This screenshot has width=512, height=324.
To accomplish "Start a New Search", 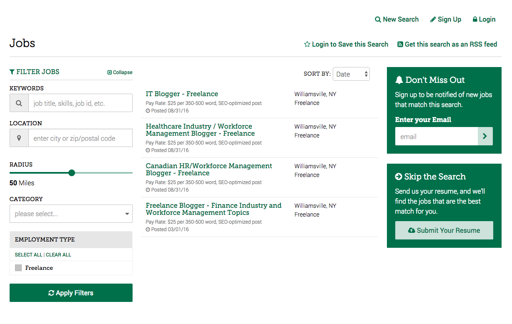I will pyautogui.click(x=397, y=20).
